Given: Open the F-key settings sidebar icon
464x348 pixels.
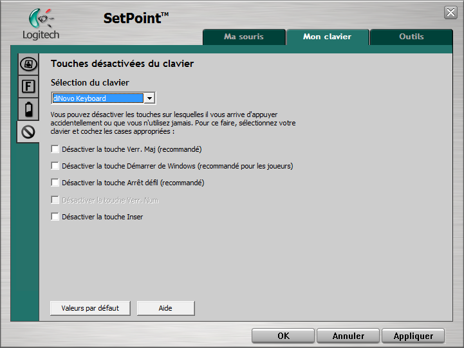Looking at the screenshot, I should click(28, 87).
